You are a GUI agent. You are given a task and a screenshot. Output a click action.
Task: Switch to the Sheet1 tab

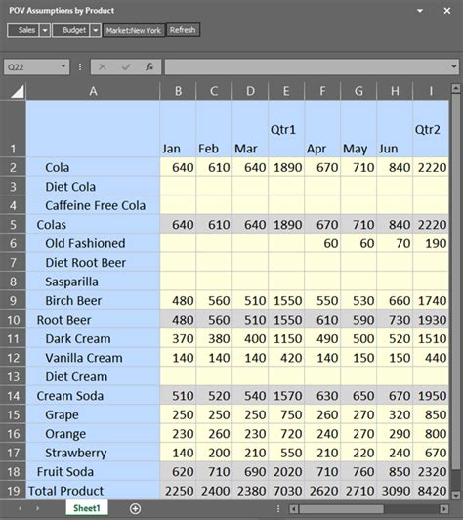pyautogui.click(x=87, y=508)
